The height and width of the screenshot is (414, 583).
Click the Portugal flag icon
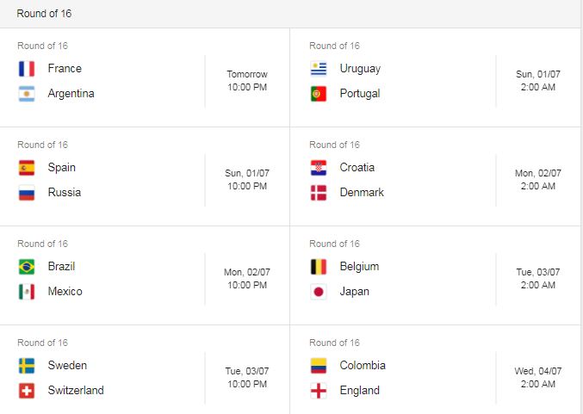point(319,94)
